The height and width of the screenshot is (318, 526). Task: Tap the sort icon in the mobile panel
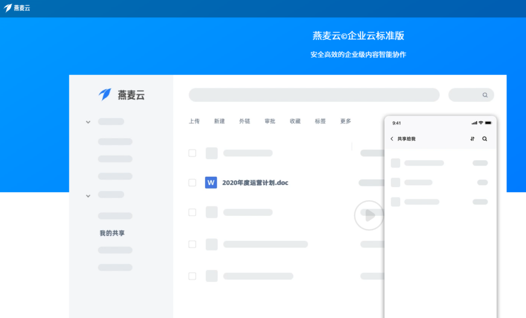[x=472, y=139]
